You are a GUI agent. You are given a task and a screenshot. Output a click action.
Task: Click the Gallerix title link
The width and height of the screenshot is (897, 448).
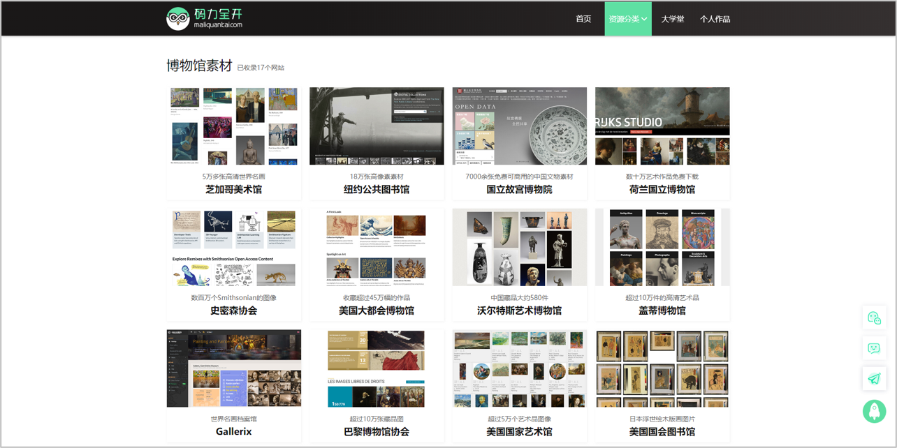pyautogui.click(x=234, y=431)
